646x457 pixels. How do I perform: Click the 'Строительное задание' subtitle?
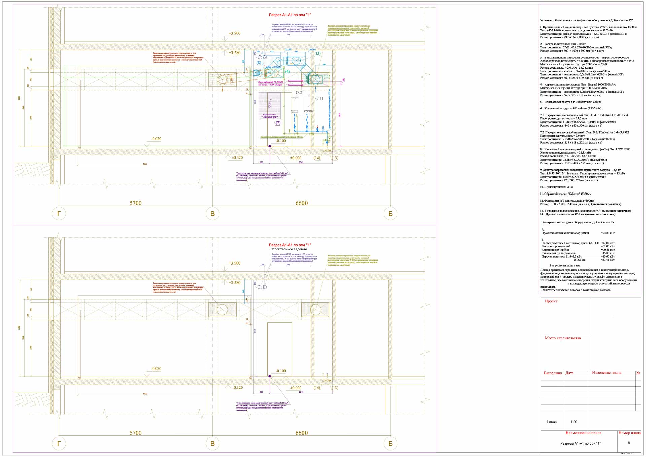coord(289,249)
